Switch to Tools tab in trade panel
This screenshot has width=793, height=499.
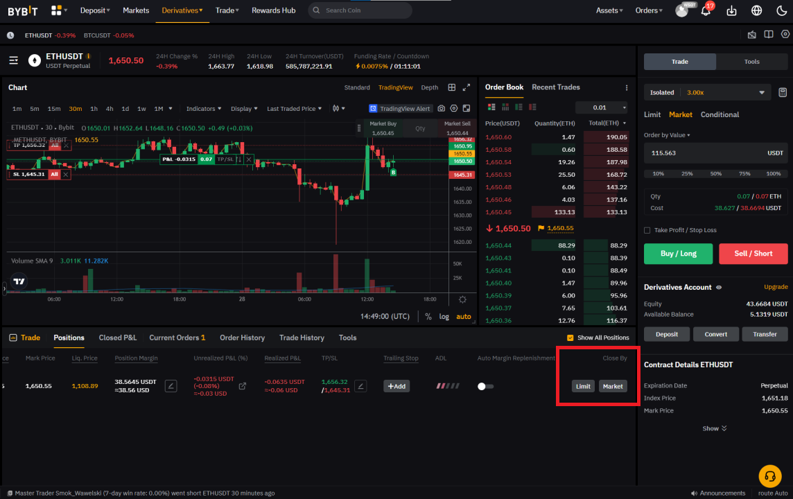(x=751, y=62)
